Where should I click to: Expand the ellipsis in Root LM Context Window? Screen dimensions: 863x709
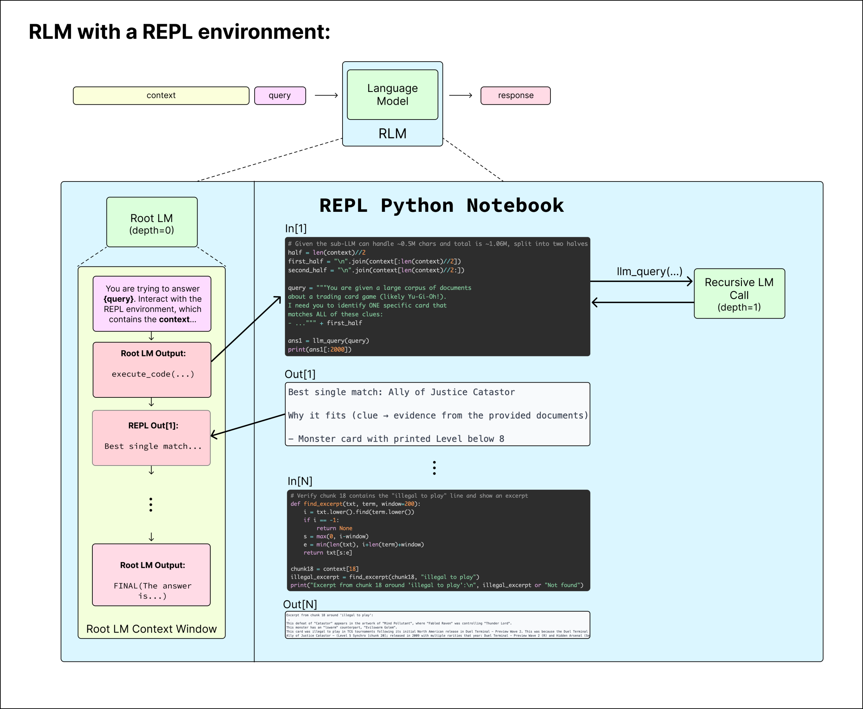[151, 506]
